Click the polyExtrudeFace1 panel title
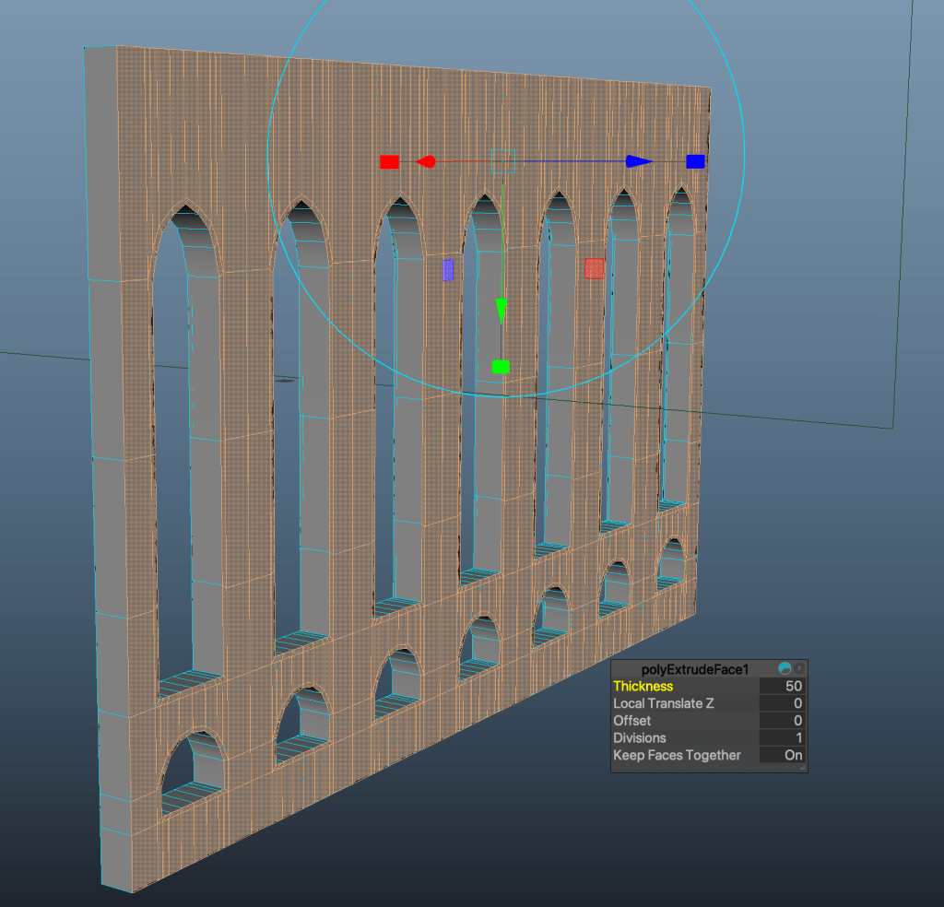The height and width of the screenshot is (907, 944). 695,669
